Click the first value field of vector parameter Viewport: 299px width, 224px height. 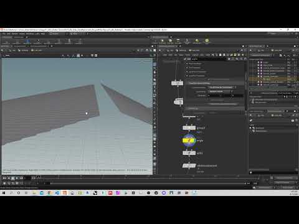pos(214,96)
